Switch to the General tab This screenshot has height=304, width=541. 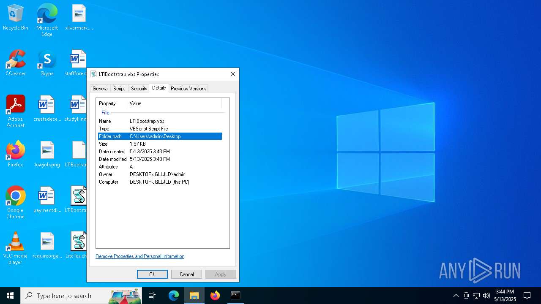coord(100,89)
